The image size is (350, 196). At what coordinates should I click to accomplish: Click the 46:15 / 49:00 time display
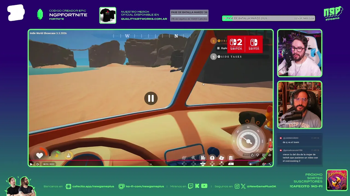(49, 164)
